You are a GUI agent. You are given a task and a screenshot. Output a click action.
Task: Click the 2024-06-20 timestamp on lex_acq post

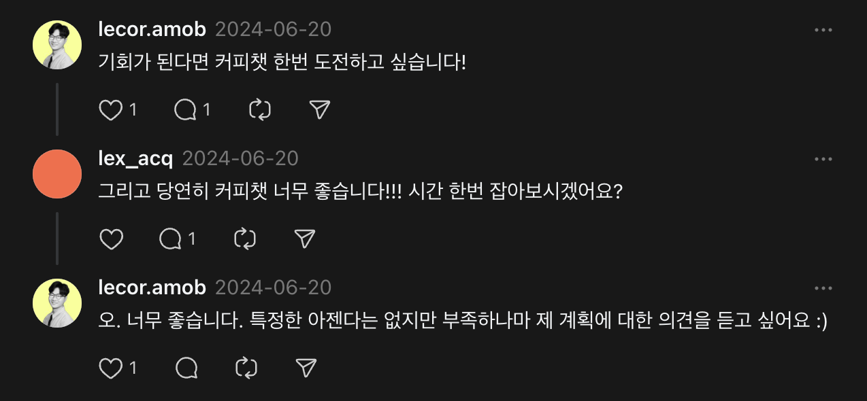(240, 159)
